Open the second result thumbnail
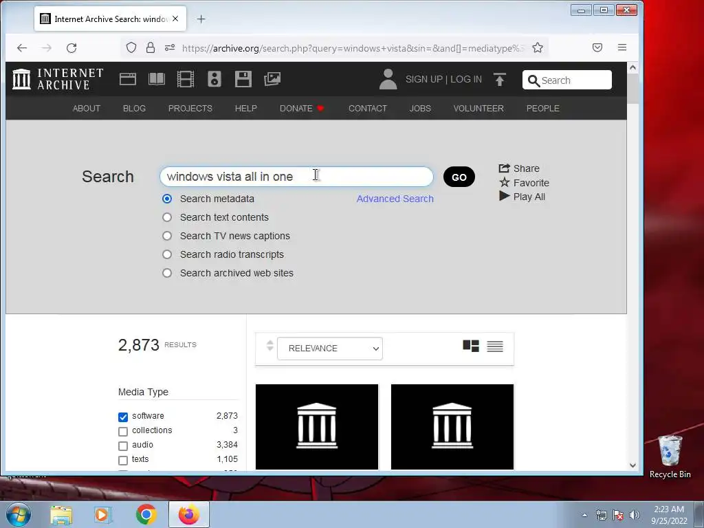Screen dimensions: 704x528 [x=452, y=426]
